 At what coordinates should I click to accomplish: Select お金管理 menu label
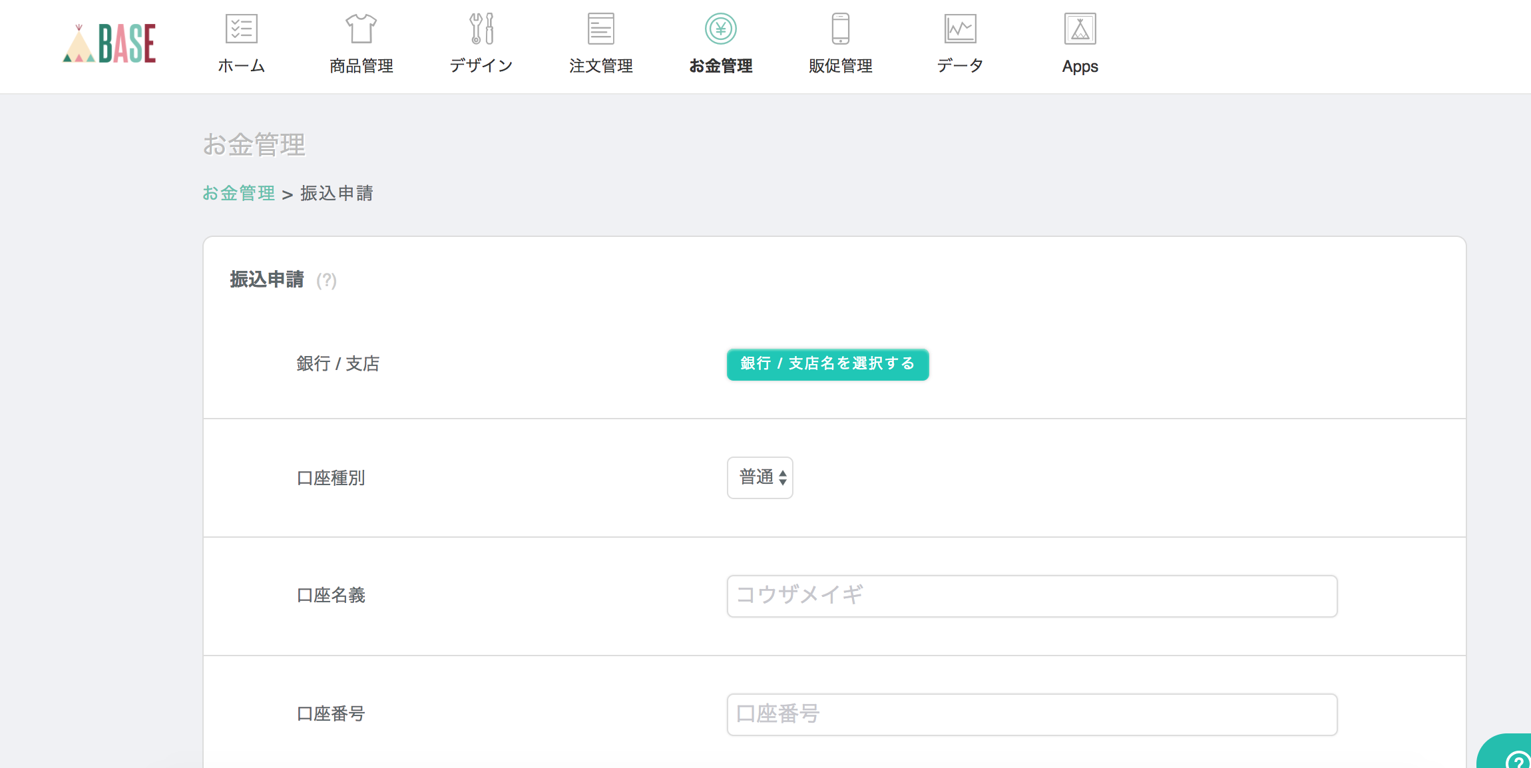pos(721,66)
